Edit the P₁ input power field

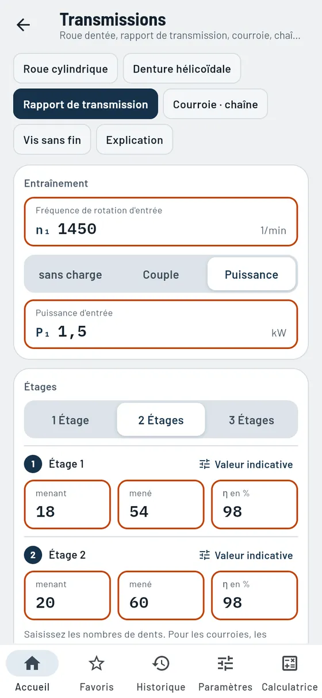(161, 324)
